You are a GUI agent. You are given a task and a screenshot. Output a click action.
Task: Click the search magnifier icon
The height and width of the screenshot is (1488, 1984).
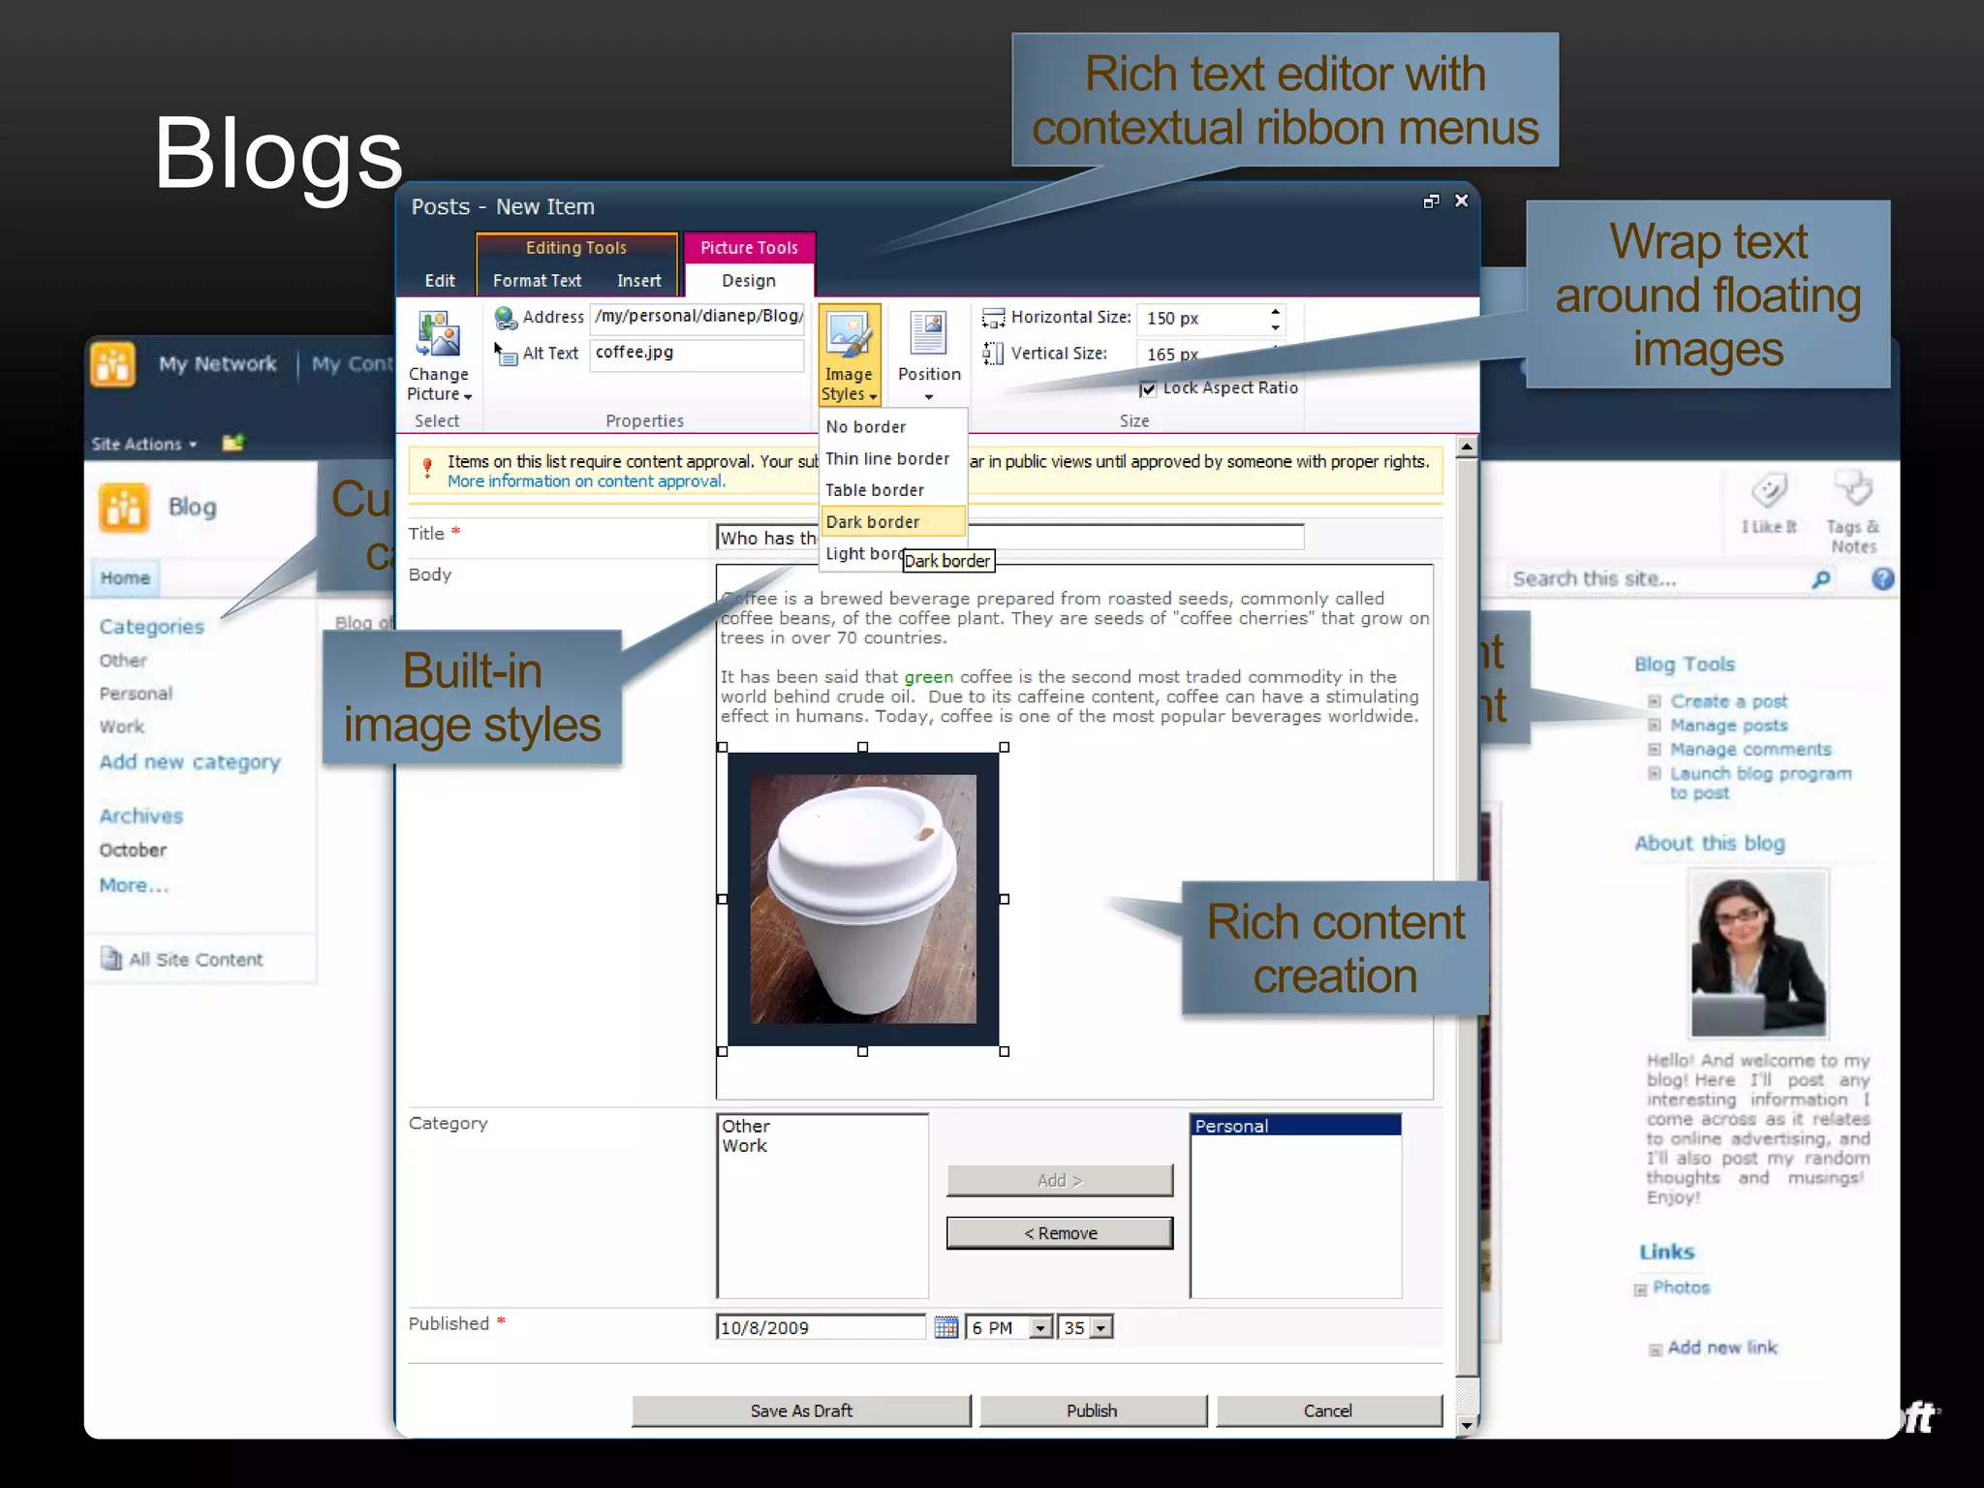[1820, 579]
